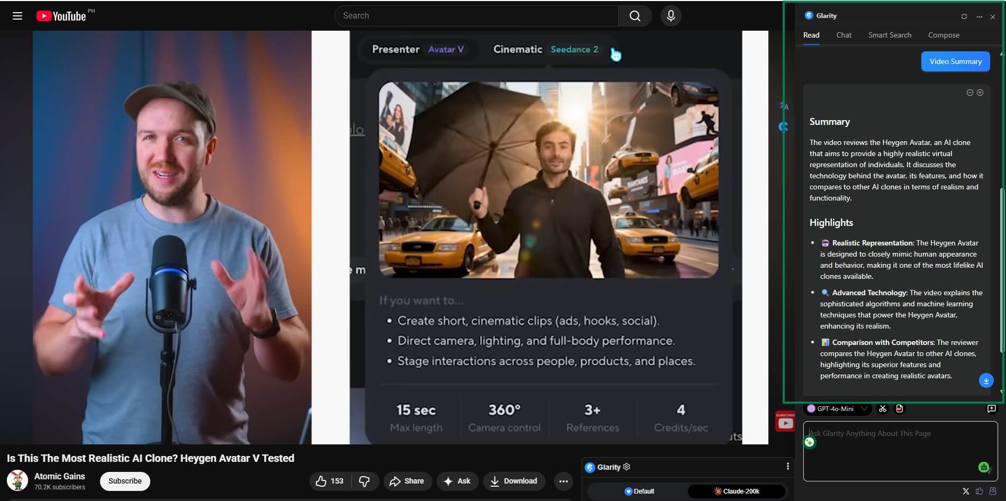Open the Atomic Gains channel name link

pyautogui.click(x=59, y=476)
